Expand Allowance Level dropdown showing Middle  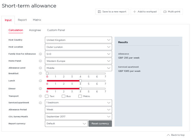coord(78,68)
